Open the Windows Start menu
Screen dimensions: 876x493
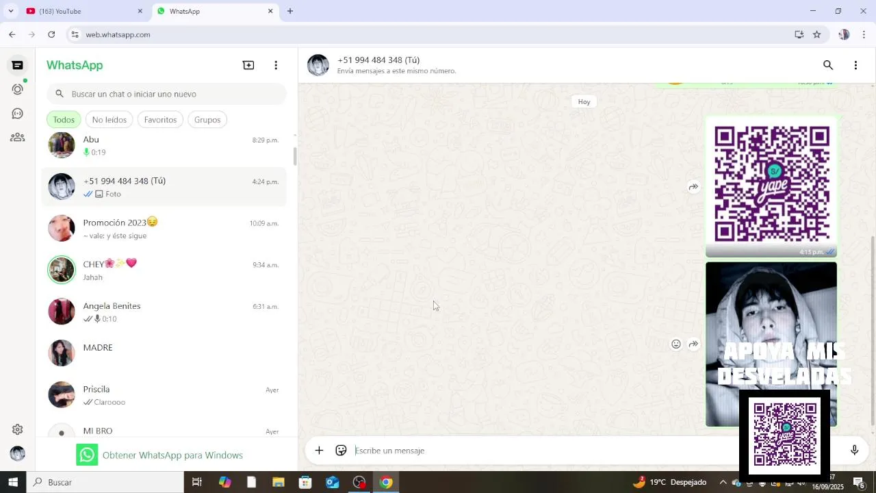pos(13,482)
